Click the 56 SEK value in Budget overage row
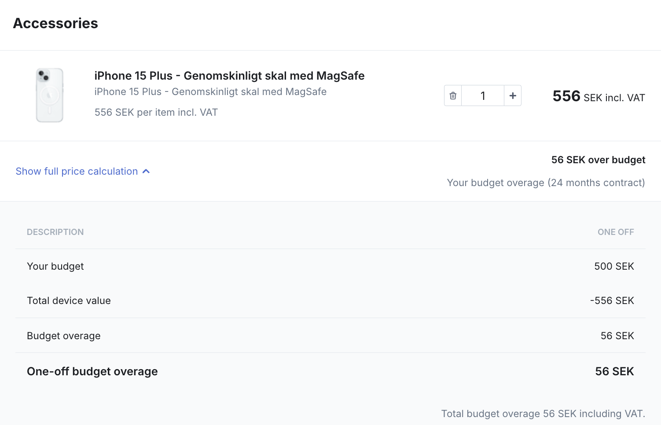The width and height of the screenshot is (661, 425). coord(617,336)
